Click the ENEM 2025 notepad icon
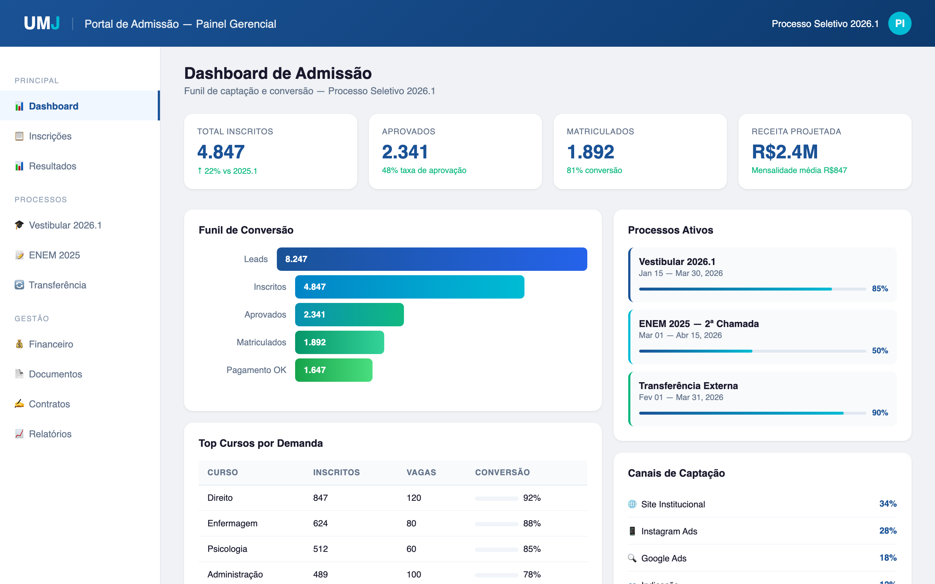The height and width of the screenshot is (584, 935). click(x=19, y=255)
